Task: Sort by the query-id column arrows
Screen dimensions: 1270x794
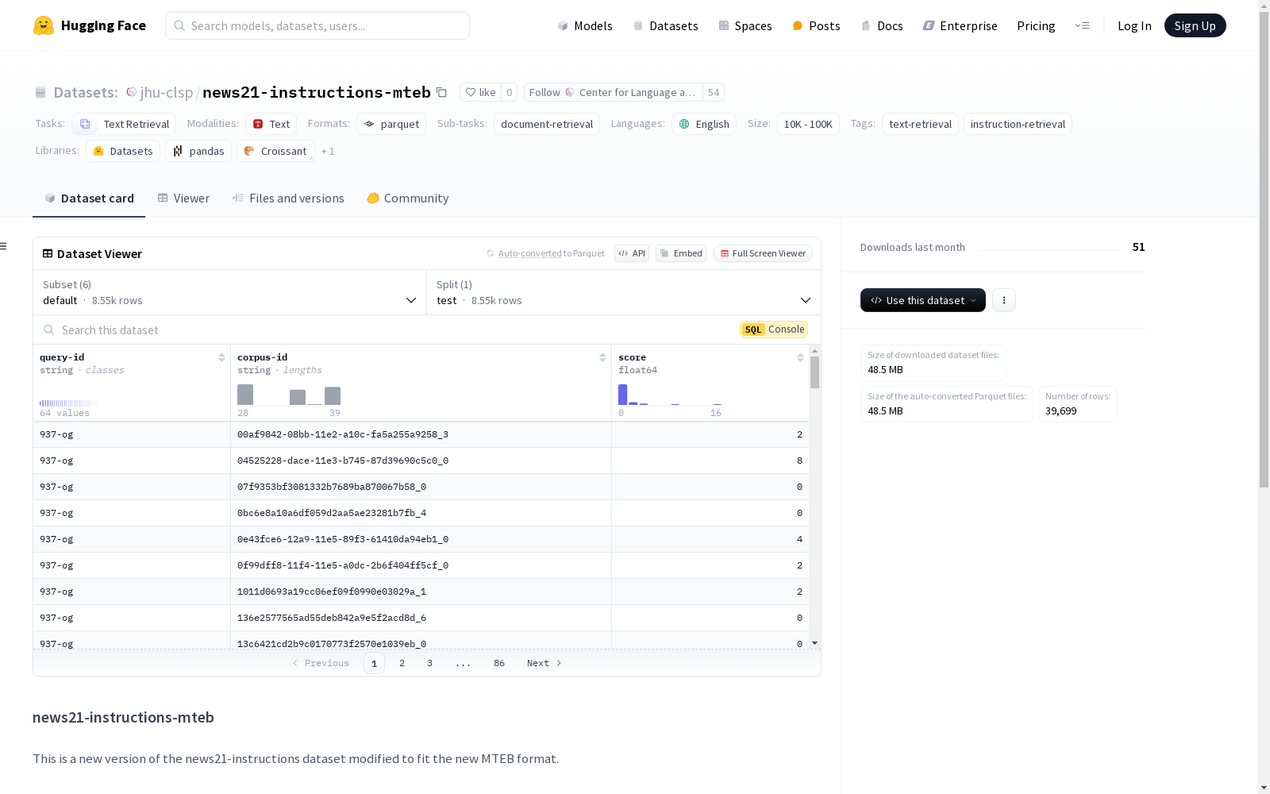Action: 221,357
